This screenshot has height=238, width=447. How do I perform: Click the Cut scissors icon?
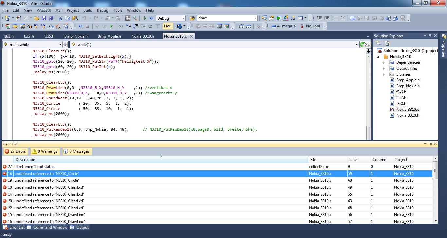click(60, 18)
